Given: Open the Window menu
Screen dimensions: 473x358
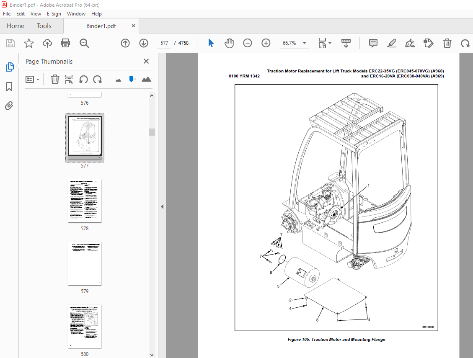Looking at the screenshot, I should tap(76, 14).
